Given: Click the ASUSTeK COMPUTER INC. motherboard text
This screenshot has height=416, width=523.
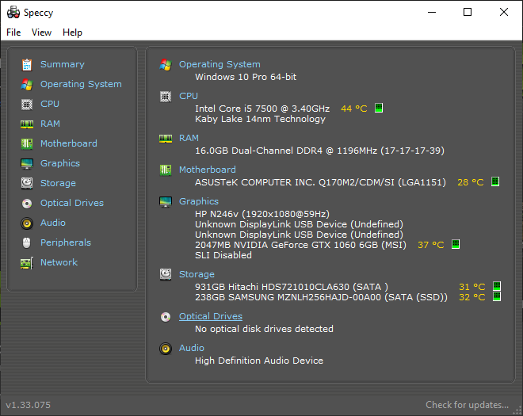Looking at the screenshot, I should point(321,182).
